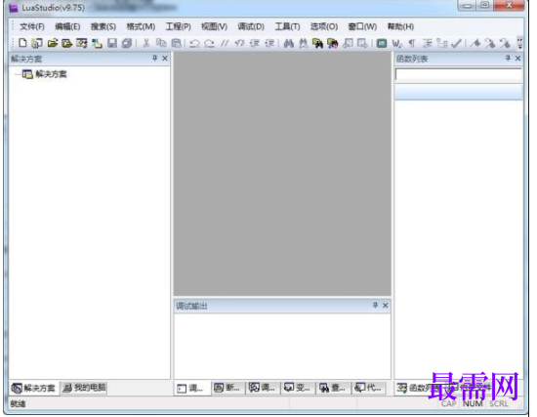Click the comment lines (//) icon
Screen dimensions: 537x417
click(x=225, y=43)
